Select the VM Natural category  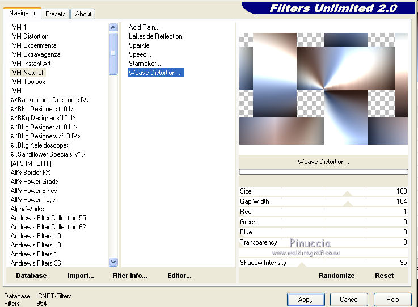[28, 73]
